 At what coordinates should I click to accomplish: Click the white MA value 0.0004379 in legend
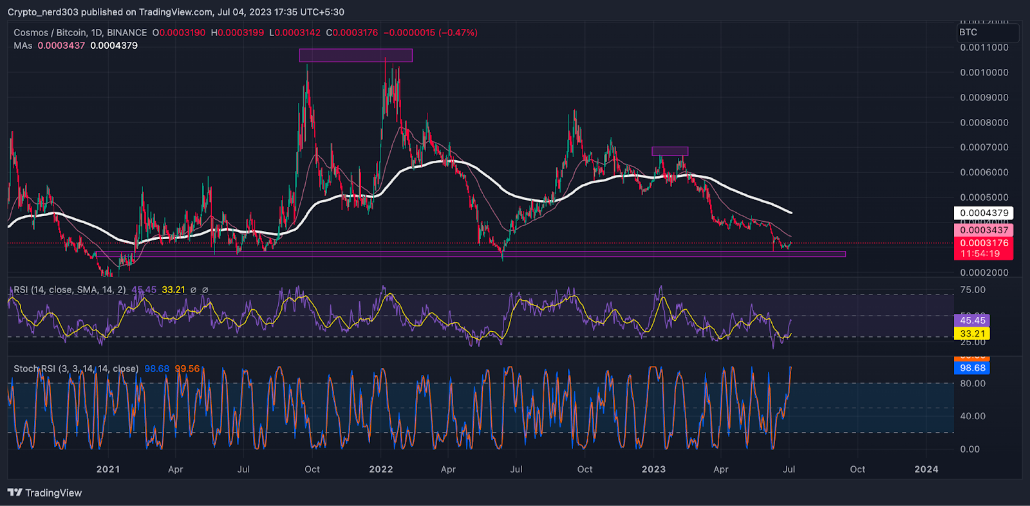coord(114,46)
